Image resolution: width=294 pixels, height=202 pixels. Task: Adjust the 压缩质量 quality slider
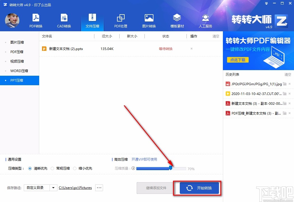(x=170, y=168)
